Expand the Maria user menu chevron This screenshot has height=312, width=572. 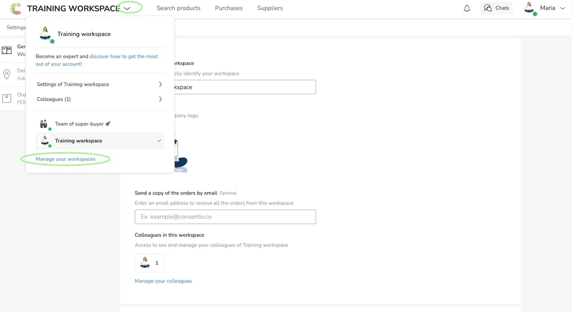click(563, 8)
